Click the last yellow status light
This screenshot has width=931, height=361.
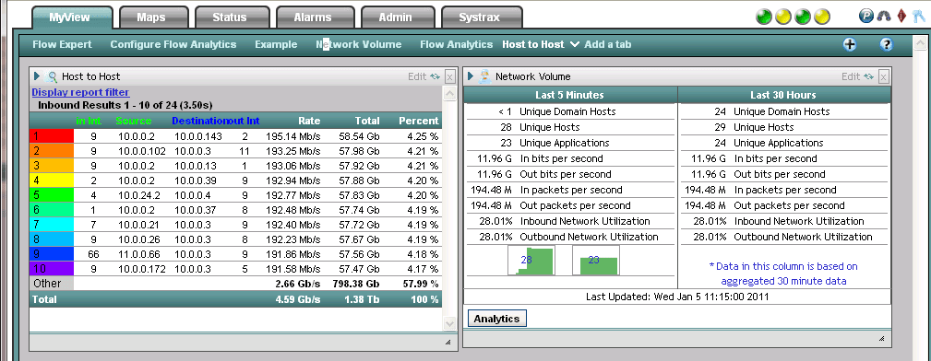pyautogui.click(x=822, y=17)
